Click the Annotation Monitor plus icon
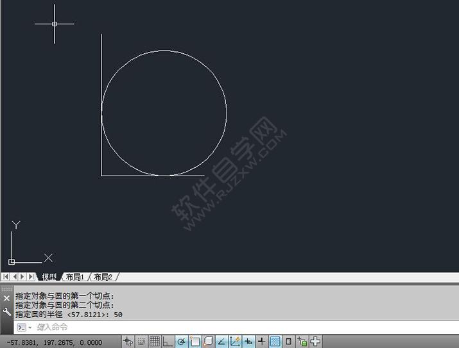Image resolution: width=459 pixels, height=348 pixels. pos(315,342)
